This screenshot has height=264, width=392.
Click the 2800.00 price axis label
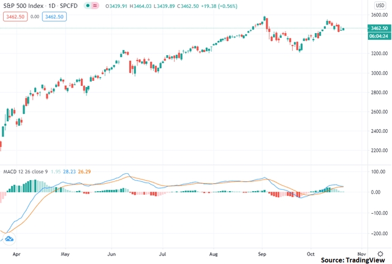click(379, 92)
